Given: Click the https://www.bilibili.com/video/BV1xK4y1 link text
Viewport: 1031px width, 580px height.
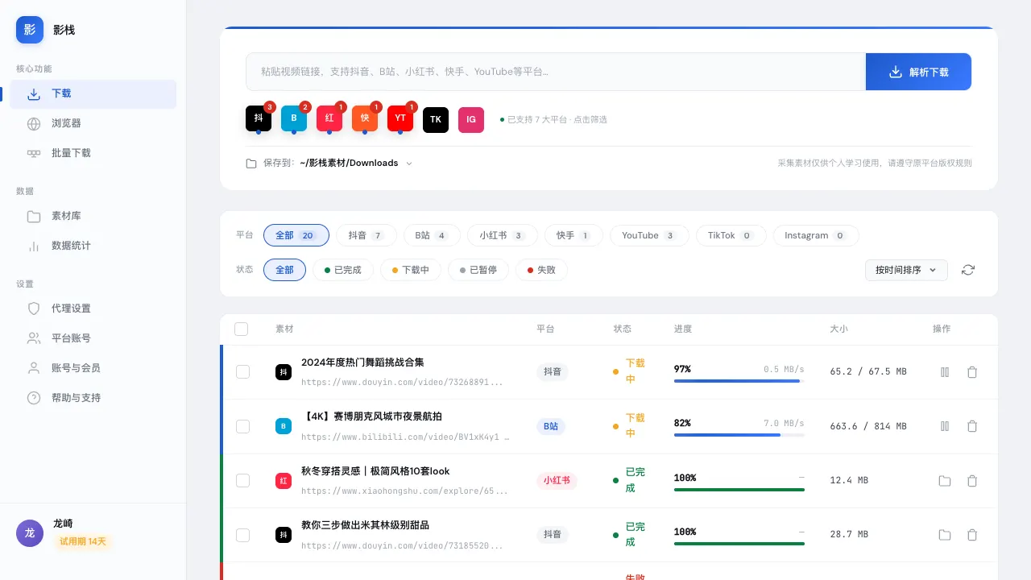Looking at the screenshot, I should point(406,437).
